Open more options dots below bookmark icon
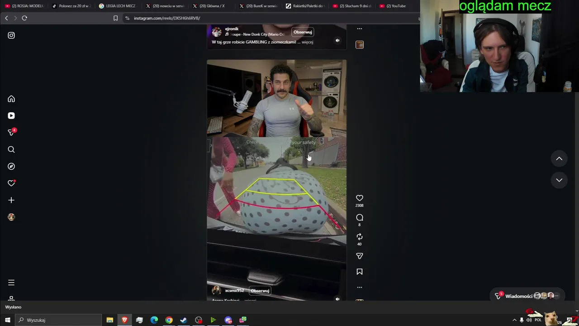Screen dimensions: 579x326 pyautogui.click(x=360, y=287)
